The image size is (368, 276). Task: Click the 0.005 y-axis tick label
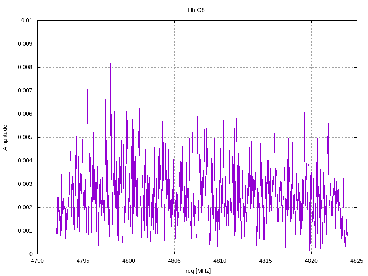(x=25, y=137)
